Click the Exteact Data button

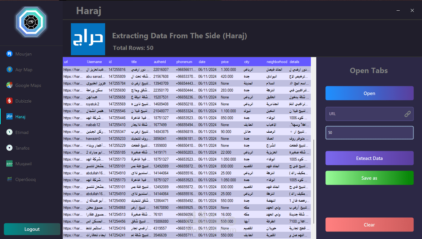click(x=369, y=158)
